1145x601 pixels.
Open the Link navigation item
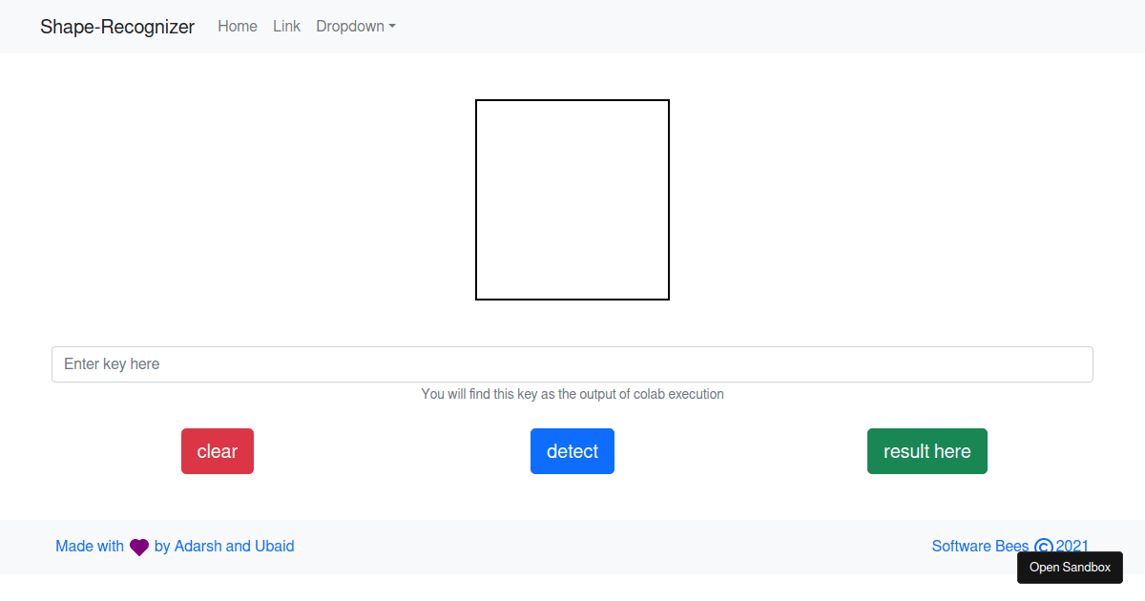[286, 26]
